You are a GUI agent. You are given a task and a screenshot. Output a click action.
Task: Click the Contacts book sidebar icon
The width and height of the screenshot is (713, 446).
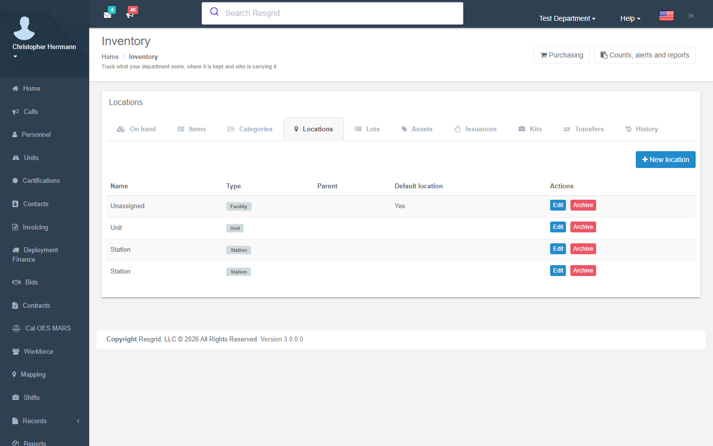15,204
